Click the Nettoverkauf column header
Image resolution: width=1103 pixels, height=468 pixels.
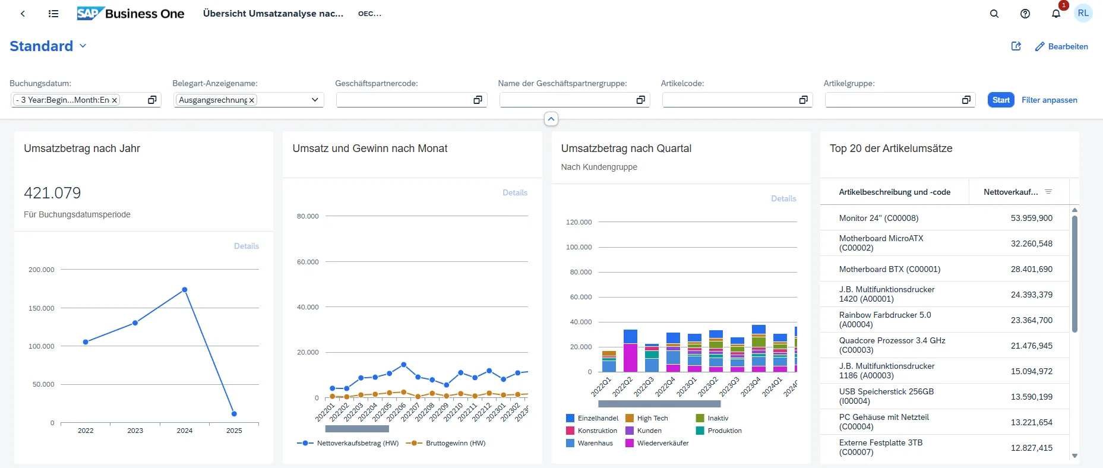1011,192
